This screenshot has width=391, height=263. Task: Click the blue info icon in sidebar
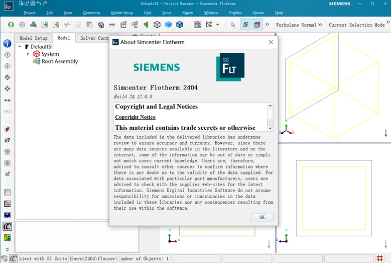(7, 43)
